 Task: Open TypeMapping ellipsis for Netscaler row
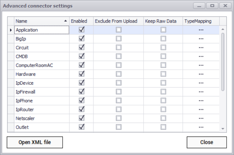coord(201,118)
